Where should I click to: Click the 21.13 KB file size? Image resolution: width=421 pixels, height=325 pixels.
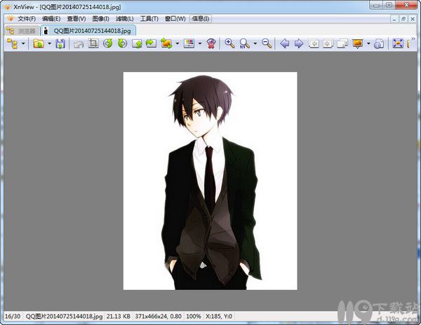tap(118, 317)
